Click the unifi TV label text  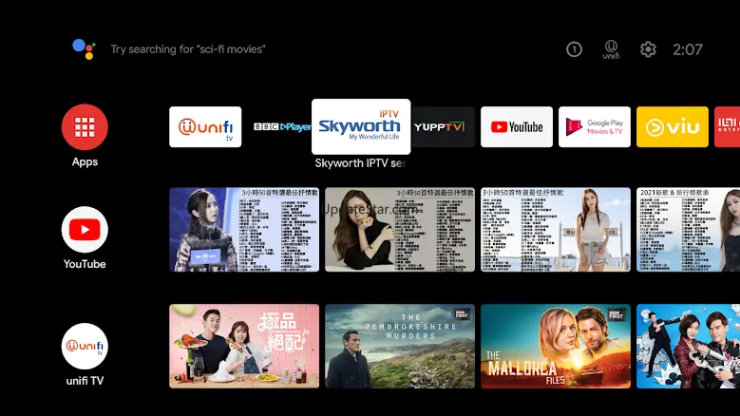[x=85, y=381]
